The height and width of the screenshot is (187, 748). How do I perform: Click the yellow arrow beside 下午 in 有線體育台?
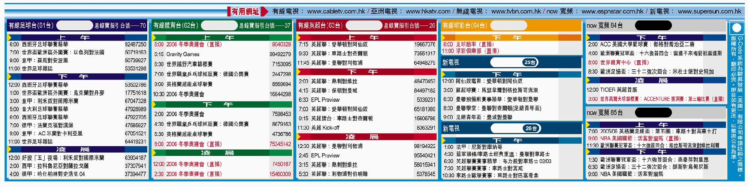click(154, 105)
